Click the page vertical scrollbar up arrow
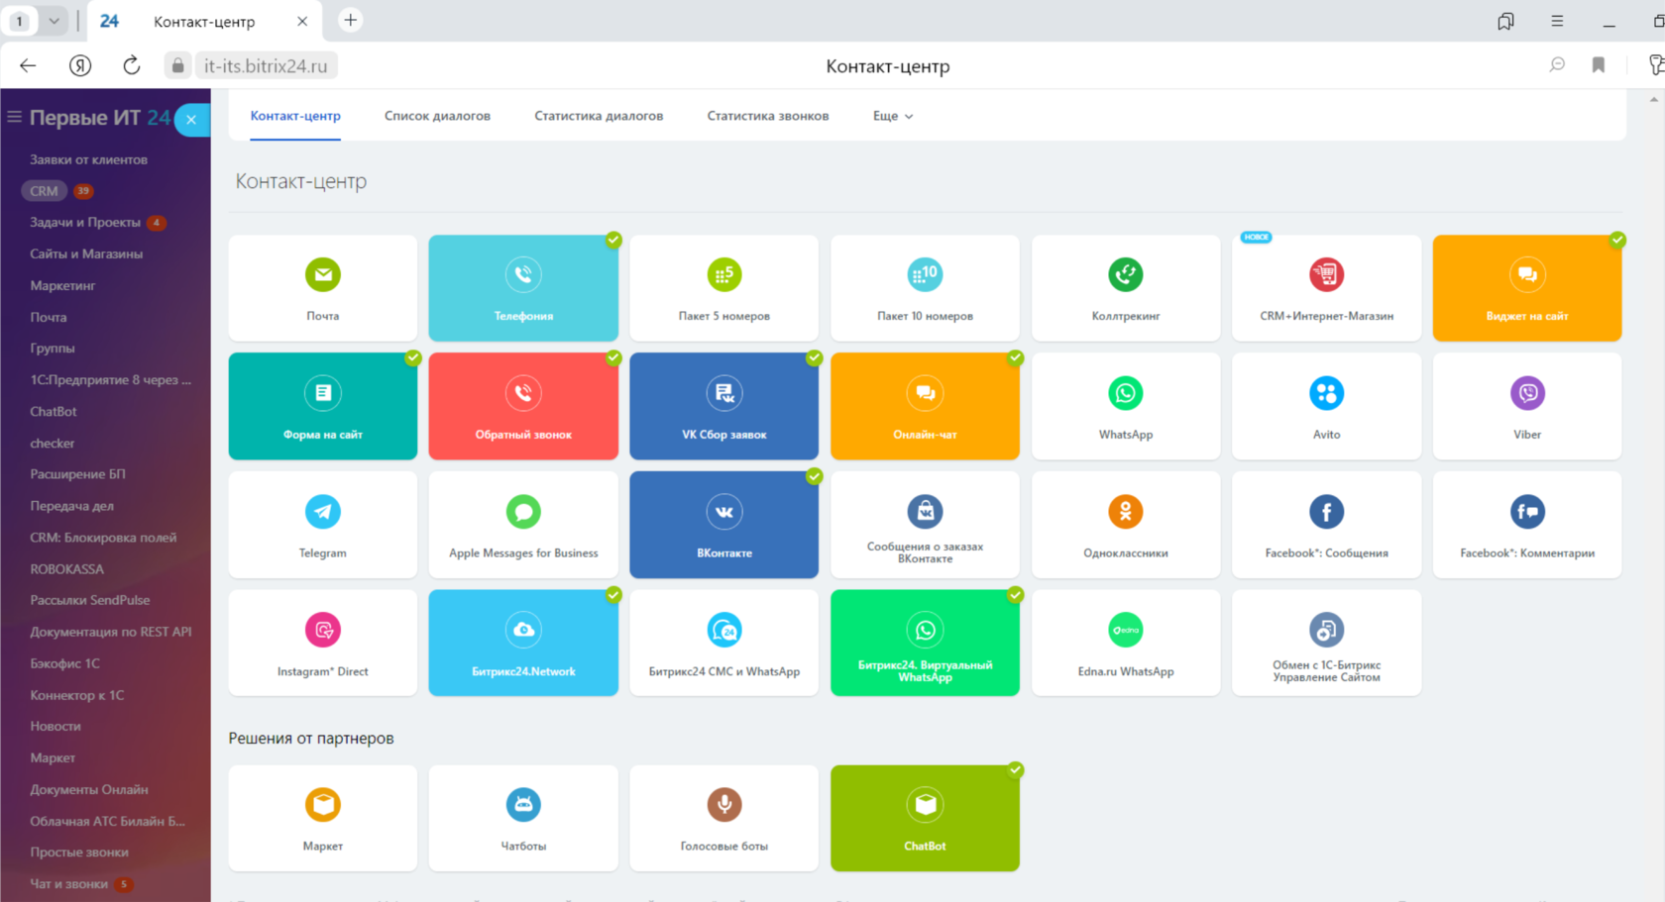Viewport: 1665px width, 902px height. pyautogui.click(x=1653, y=99)
